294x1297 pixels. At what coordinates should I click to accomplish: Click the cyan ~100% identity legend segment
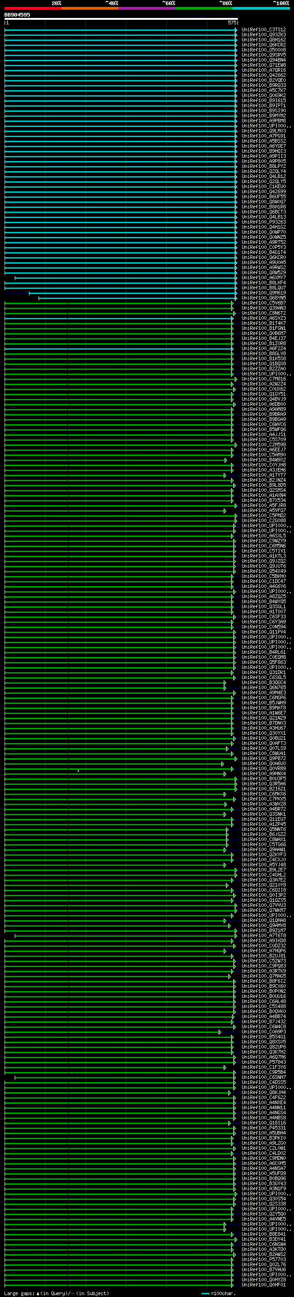[x=261, y=8]
